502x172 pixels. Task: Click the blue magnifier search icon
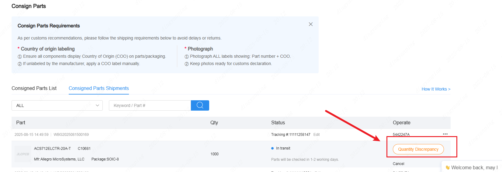click(200, 105)
